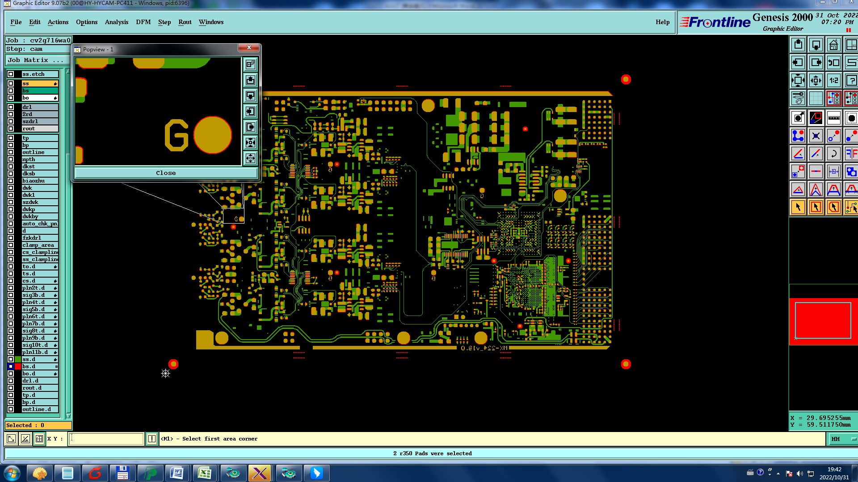Viewport: 858px width, 482px height.
Task: Click the Close button in Popview
Action: point(166,173)
